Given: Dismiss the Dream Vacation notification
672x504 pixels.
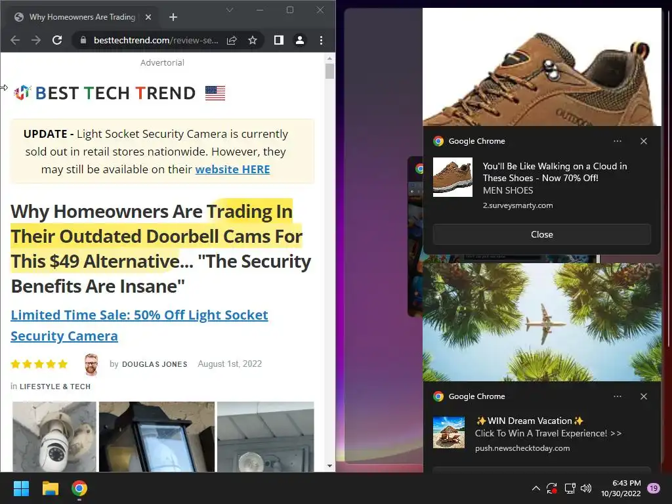Looking at the screenshot, I should pos(644,396).
